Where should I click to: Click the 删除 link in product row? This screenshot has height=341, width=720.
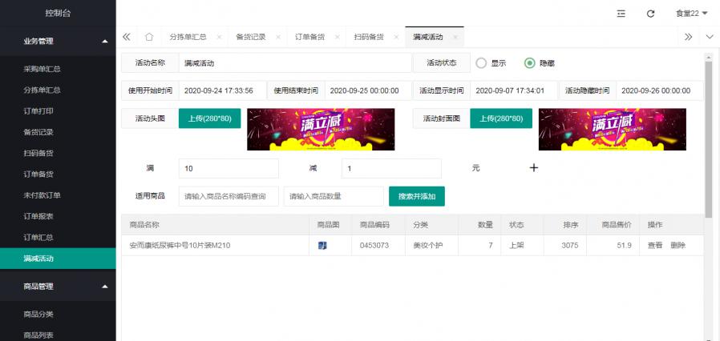pos(678,245)
